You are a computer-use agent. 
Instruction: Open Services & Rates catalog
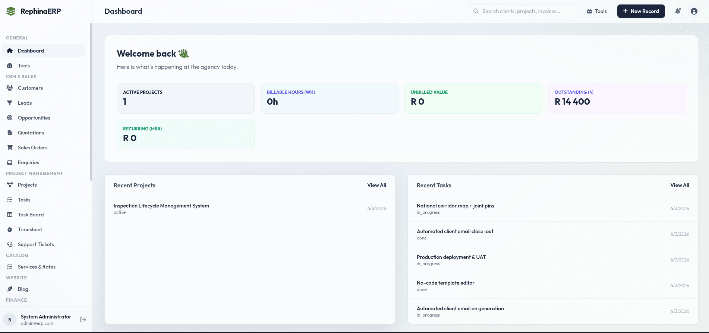[44, 267]
